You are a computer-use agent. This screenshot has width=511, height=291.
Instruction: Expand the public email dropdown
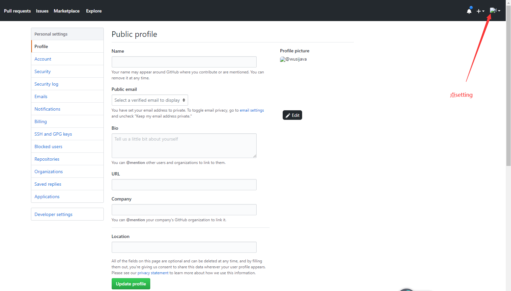click(x=150, y=100)
